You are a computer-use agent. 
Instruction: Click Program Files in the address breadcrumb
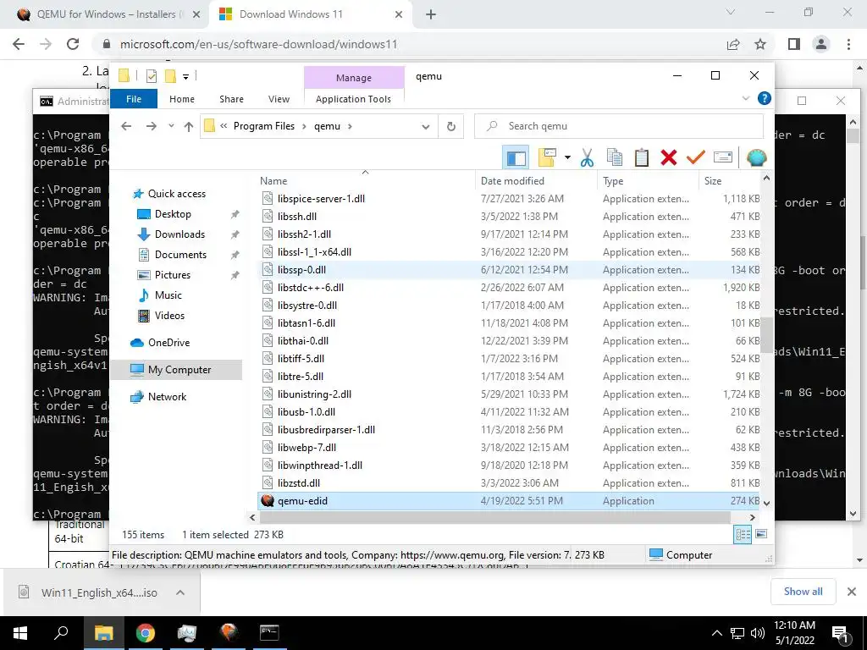(264, 126)
